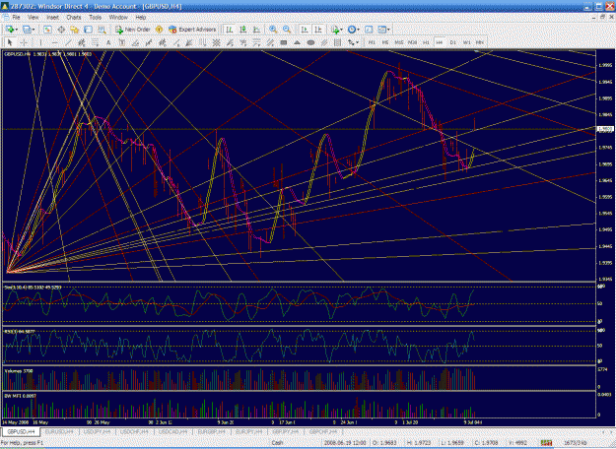
Task: Open the View menu
Action: click(x=33, y=18)
